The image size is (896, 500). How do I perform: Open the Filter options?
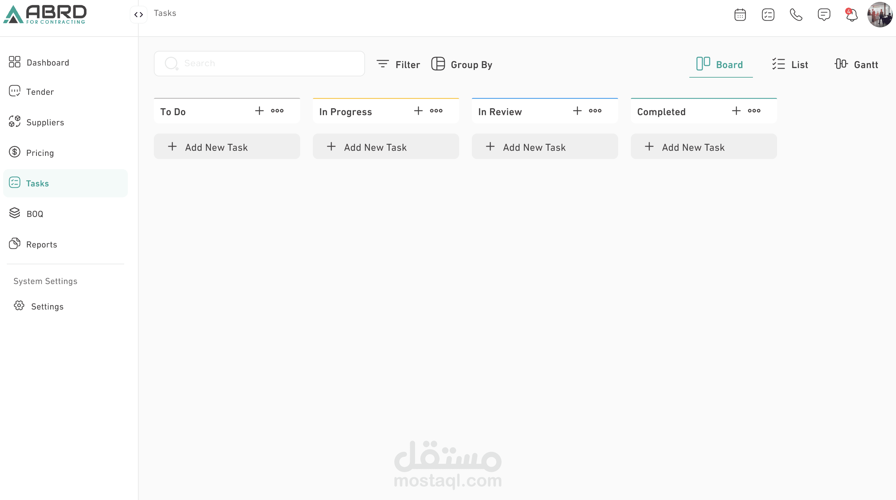click(x=398, y=64)
